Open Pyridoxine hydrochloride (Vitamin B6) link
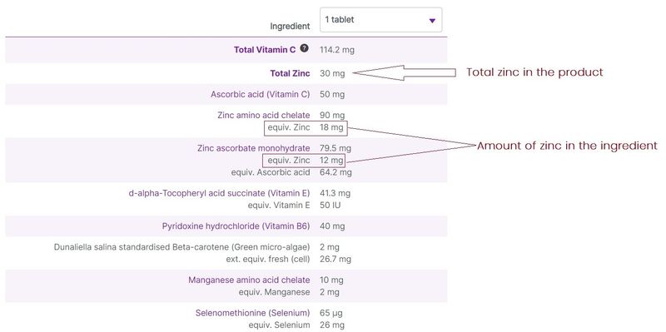This screenshot has height=332, width=666. click(236, 226)
